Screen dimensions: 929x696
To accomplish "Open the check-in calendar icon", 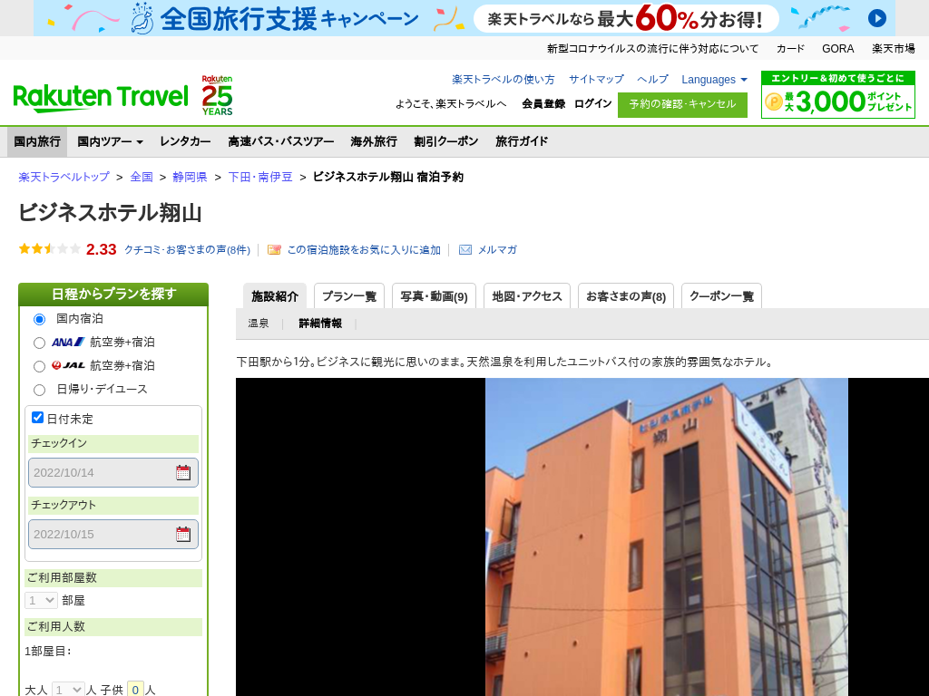I will click(183, 472).
